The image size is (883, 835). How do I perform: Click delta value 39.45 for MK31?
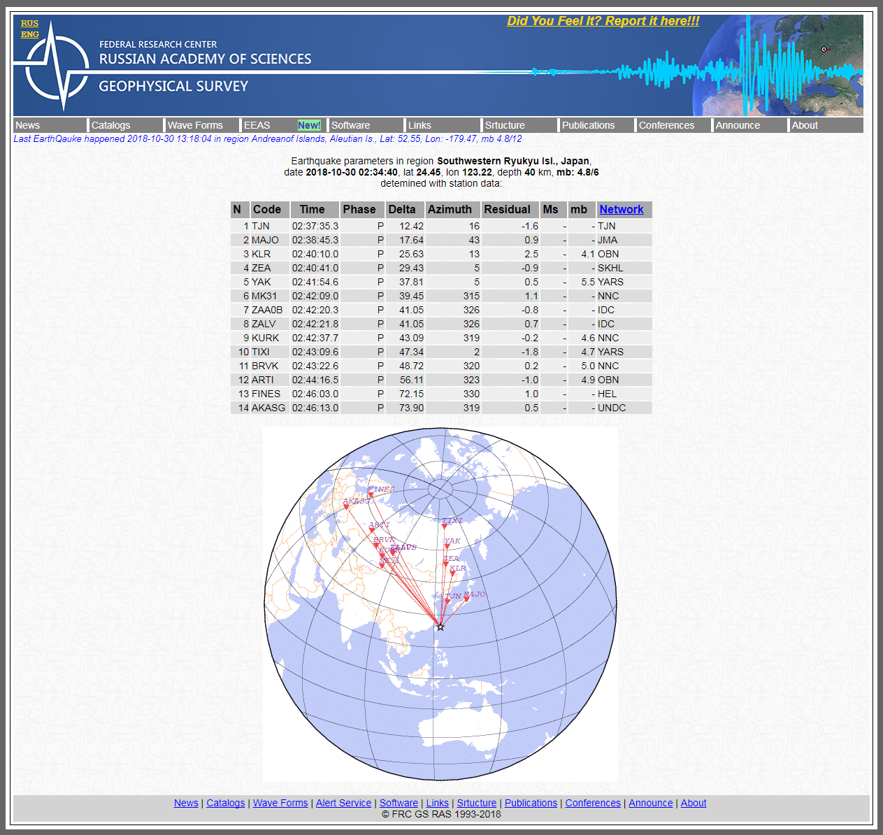pyautogui.click(x=412, y=296)
